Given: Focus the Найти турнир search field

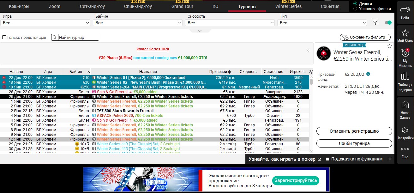Looking at the screenshot, I should point(79,38).
